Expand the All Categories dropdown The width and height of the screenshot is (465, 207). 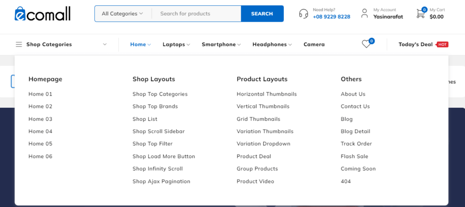[x=123, y=14]
